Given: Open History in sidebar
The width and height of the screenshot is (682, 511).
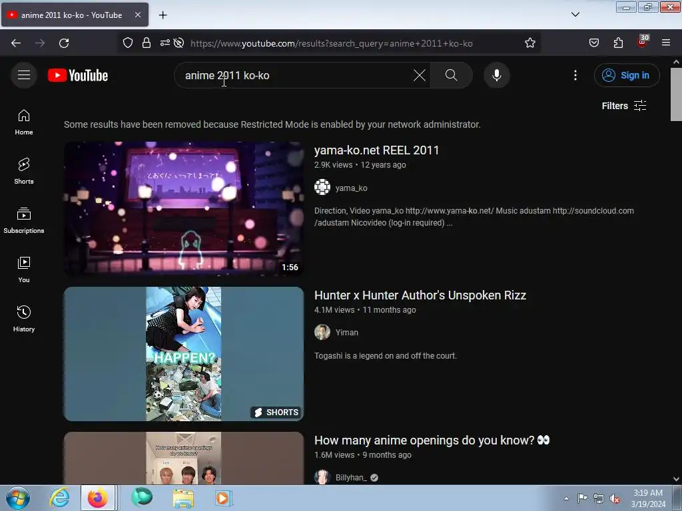Looking at the screenshot, I should click(24, 319).
